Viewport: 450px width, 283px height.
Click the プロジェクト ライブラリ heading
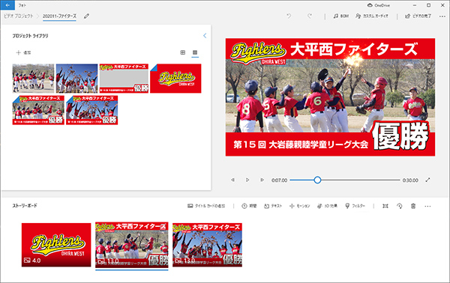tap(30, 36)
